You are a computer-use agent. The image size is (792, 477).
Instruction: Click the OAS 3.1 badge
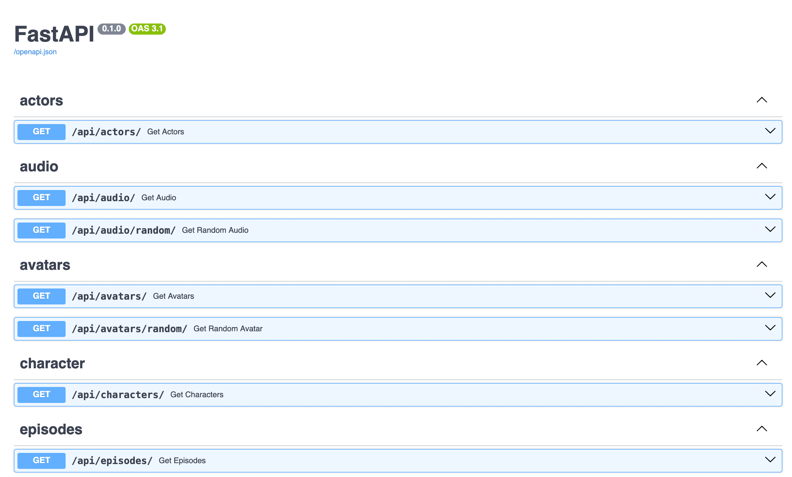pos(147,29)
